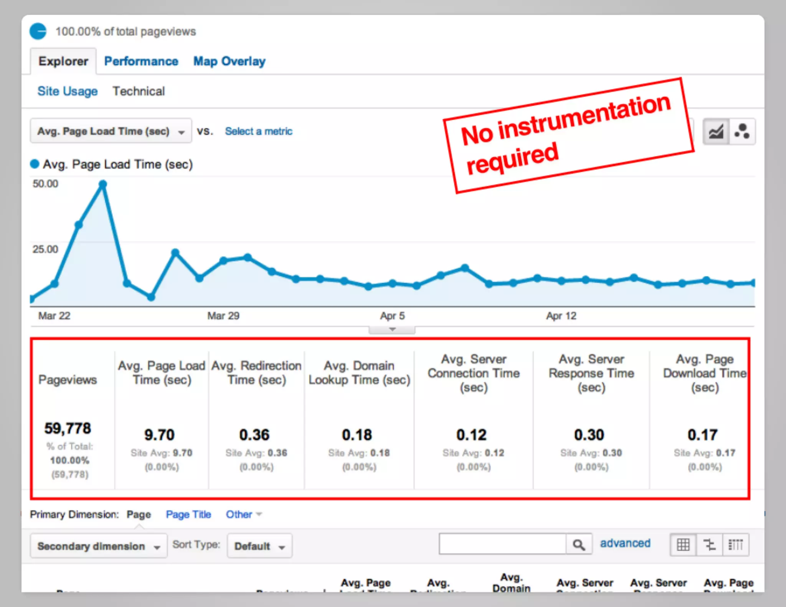This screenshot has height=607, width=786.
Task: Click the advanced filter link
Action: (625, 543)
